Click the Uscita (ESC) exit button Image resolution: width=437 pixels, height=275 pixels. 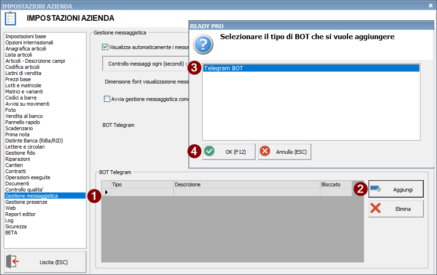pyautogui.click(x=45, y=262)
